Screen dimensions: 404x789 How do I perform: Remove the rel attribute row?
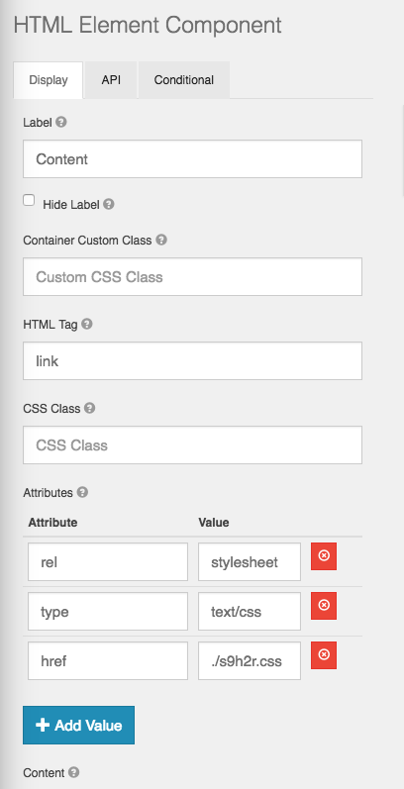click(x=324, y=556)
